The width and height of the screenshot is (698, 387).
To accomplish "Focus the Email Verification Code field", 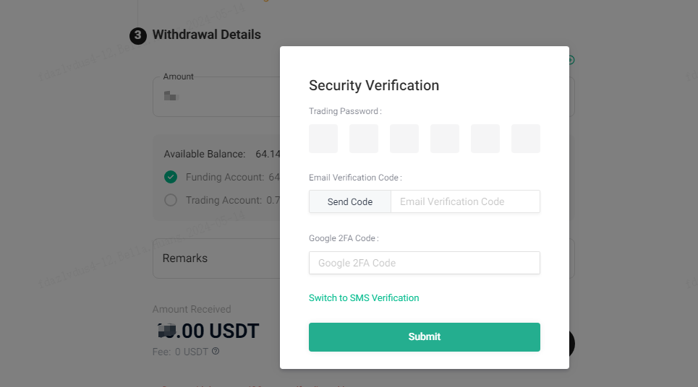I will [x=465, y=201].
